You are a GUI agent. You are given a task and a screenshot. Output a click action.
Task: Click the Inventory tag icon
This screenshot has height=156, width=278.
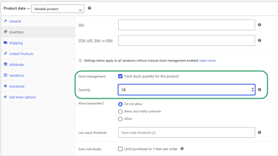5,32
